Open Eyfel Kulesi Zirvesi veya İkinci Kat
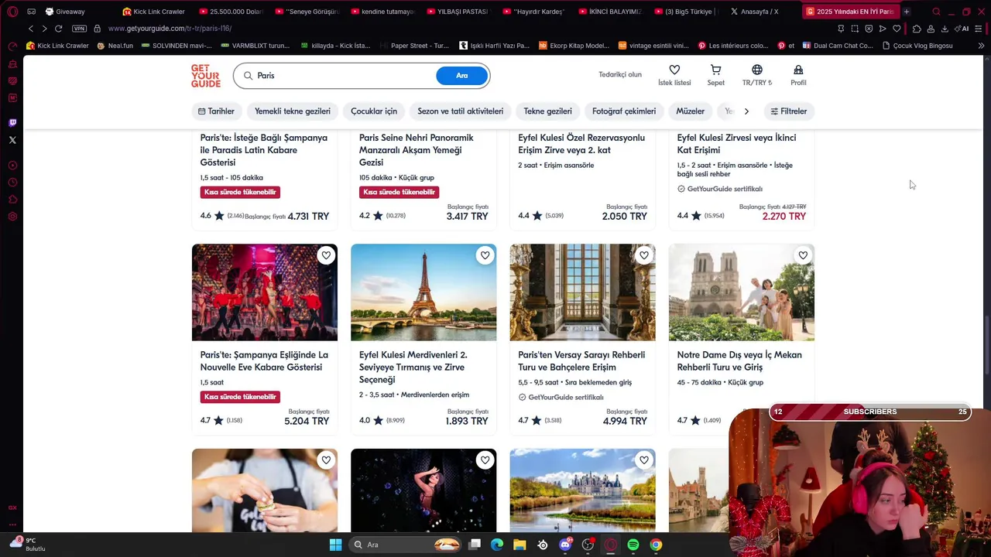 click(736, 144)
